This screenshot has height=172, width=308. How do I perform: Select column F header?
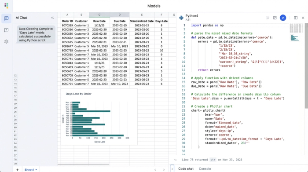pos(161,15)
